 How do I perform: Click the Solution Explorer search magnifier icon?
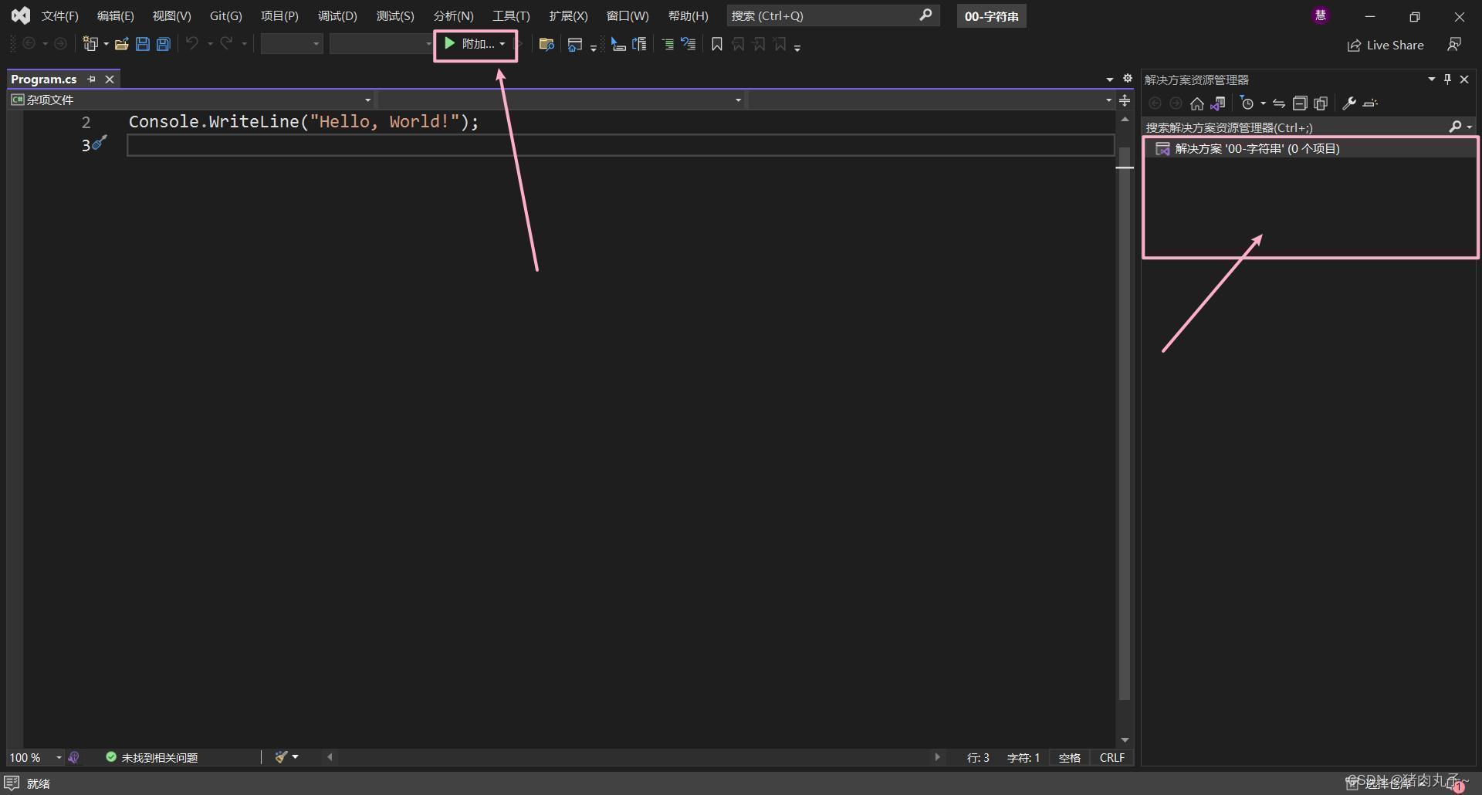click(x=1455, y=127)
